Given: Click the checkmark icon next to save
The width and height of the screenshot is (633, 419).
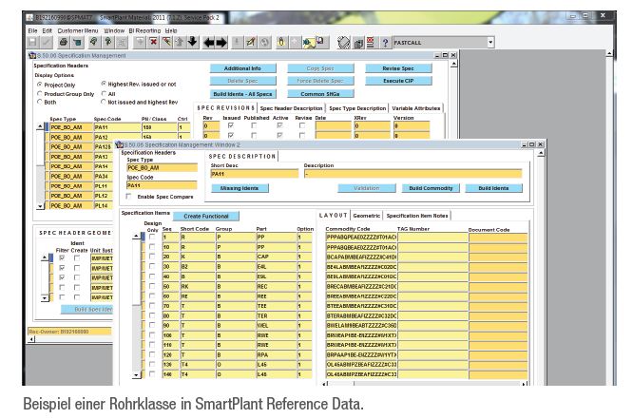Looking at the screenshot, I should [47, 42].
